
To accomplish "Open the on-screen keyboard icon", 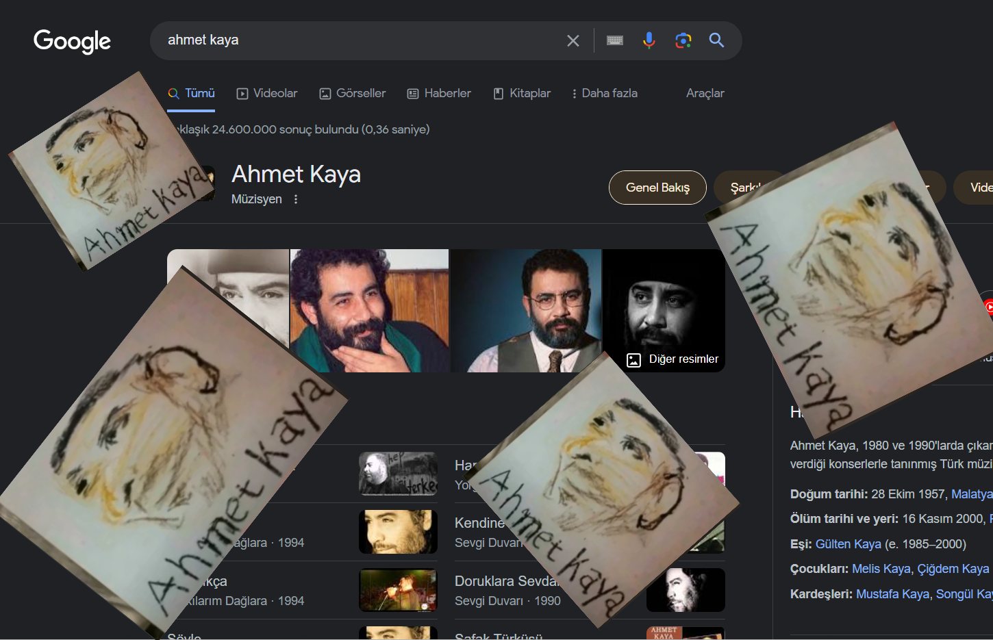I will pyautogui.click(x=615, y=40).
